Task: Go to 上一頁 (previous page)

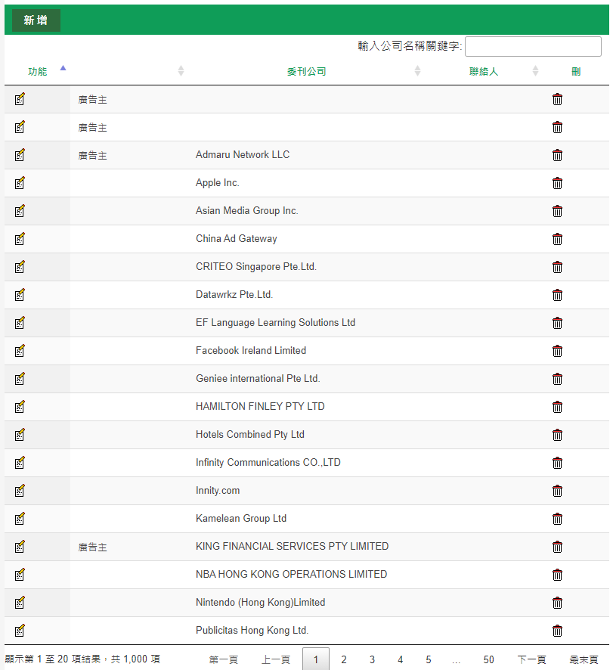Action: click(x=276, y=659)
